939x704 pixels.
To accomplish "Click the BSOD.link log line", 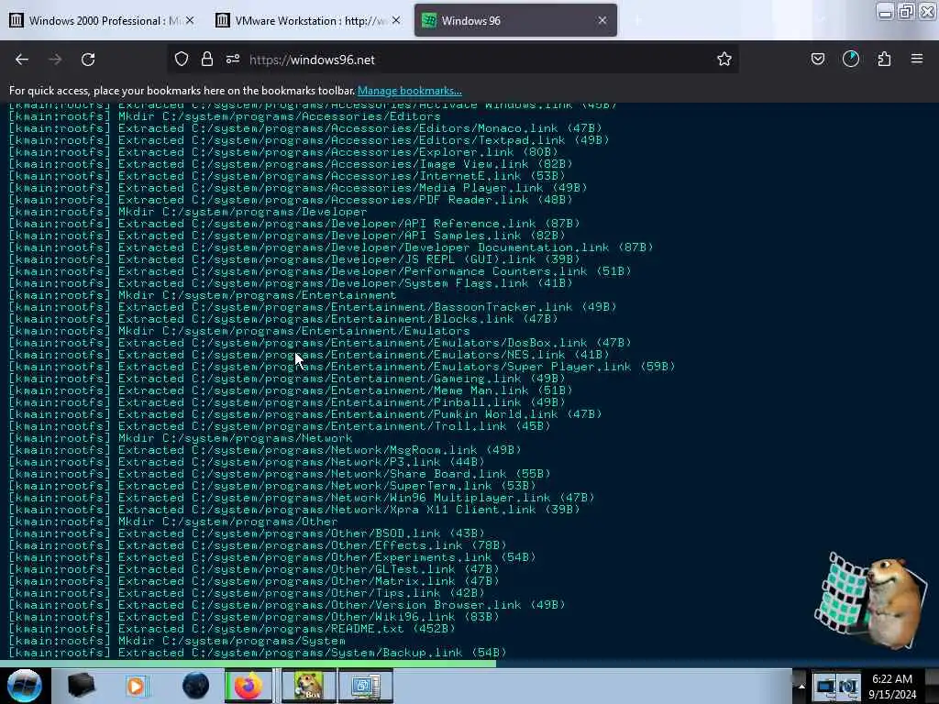I will (x=247, y=533).
